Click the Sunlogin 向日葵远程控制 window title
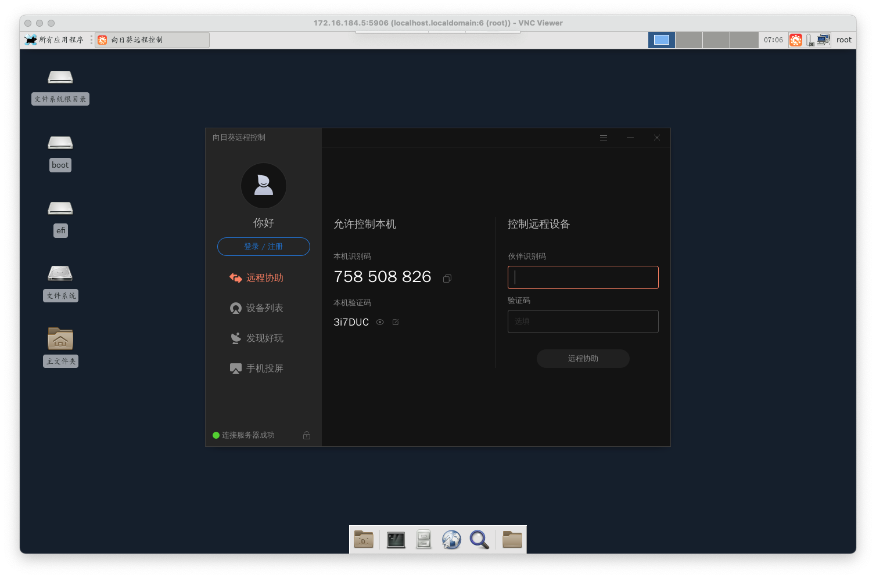The image size is (876, 578). click(x=239, y=138)
